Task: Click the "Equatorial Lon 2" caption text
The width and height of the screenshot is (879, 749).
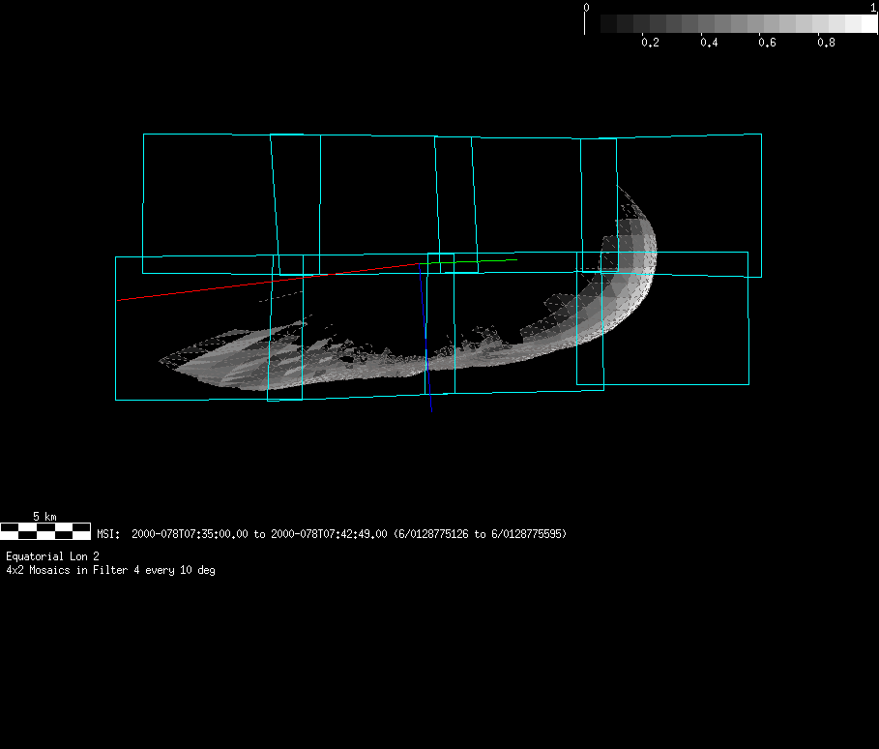Action: tap(52, 556)
